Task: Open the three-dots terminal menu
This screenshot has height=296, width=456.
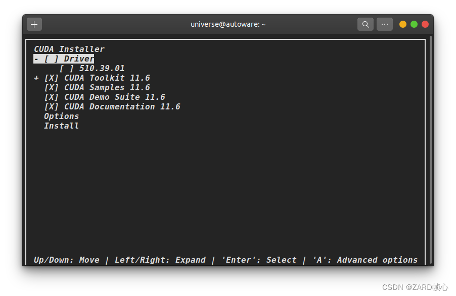Action: click(384, 24)
